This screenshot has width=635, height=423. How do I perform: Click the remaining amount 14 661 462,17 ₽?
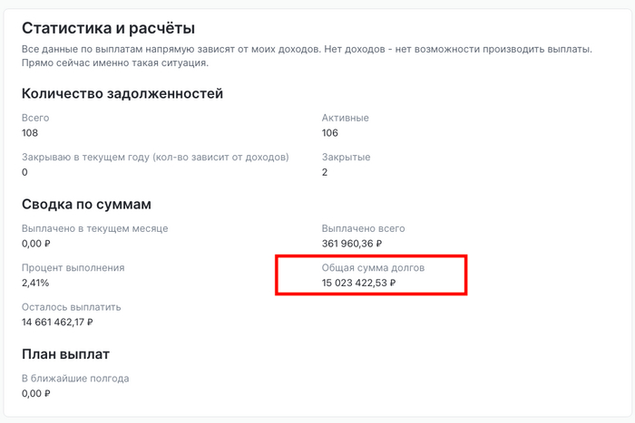pyautogui.click(x=58, y=322)
